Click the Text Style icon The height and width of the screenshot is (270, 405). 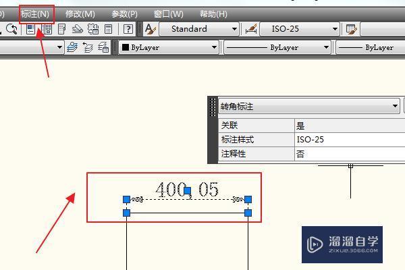click(x=151, y=29)
